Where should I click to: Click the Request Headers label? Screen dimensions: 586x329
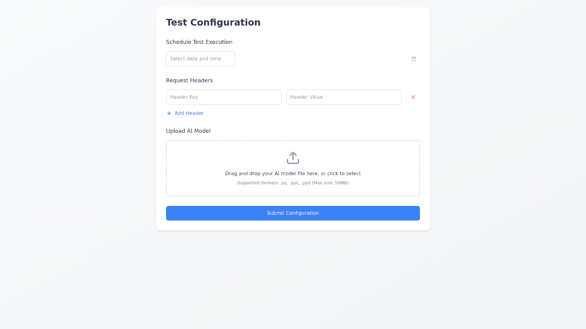click(189, 80)
